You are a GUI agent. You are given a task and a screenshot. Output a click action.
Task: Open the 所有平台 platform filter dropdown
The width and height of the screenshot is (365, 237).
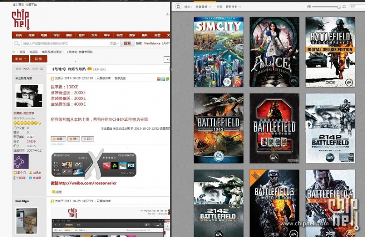click(x=233, y=7)
